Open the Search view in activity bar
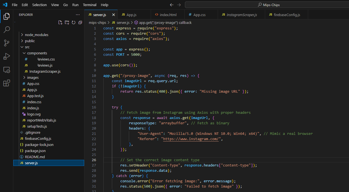This screenshot has width=349, height=192. 7,30
